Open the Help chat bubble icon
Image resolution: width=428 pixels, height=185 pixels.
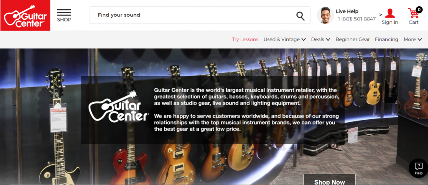[x=418, y=168]
